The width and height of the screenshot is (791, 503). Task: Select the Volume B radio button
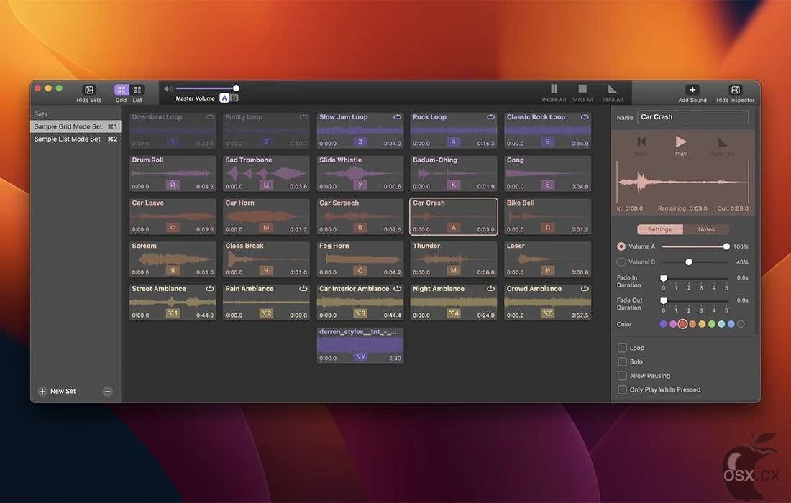tap(621, 262)
